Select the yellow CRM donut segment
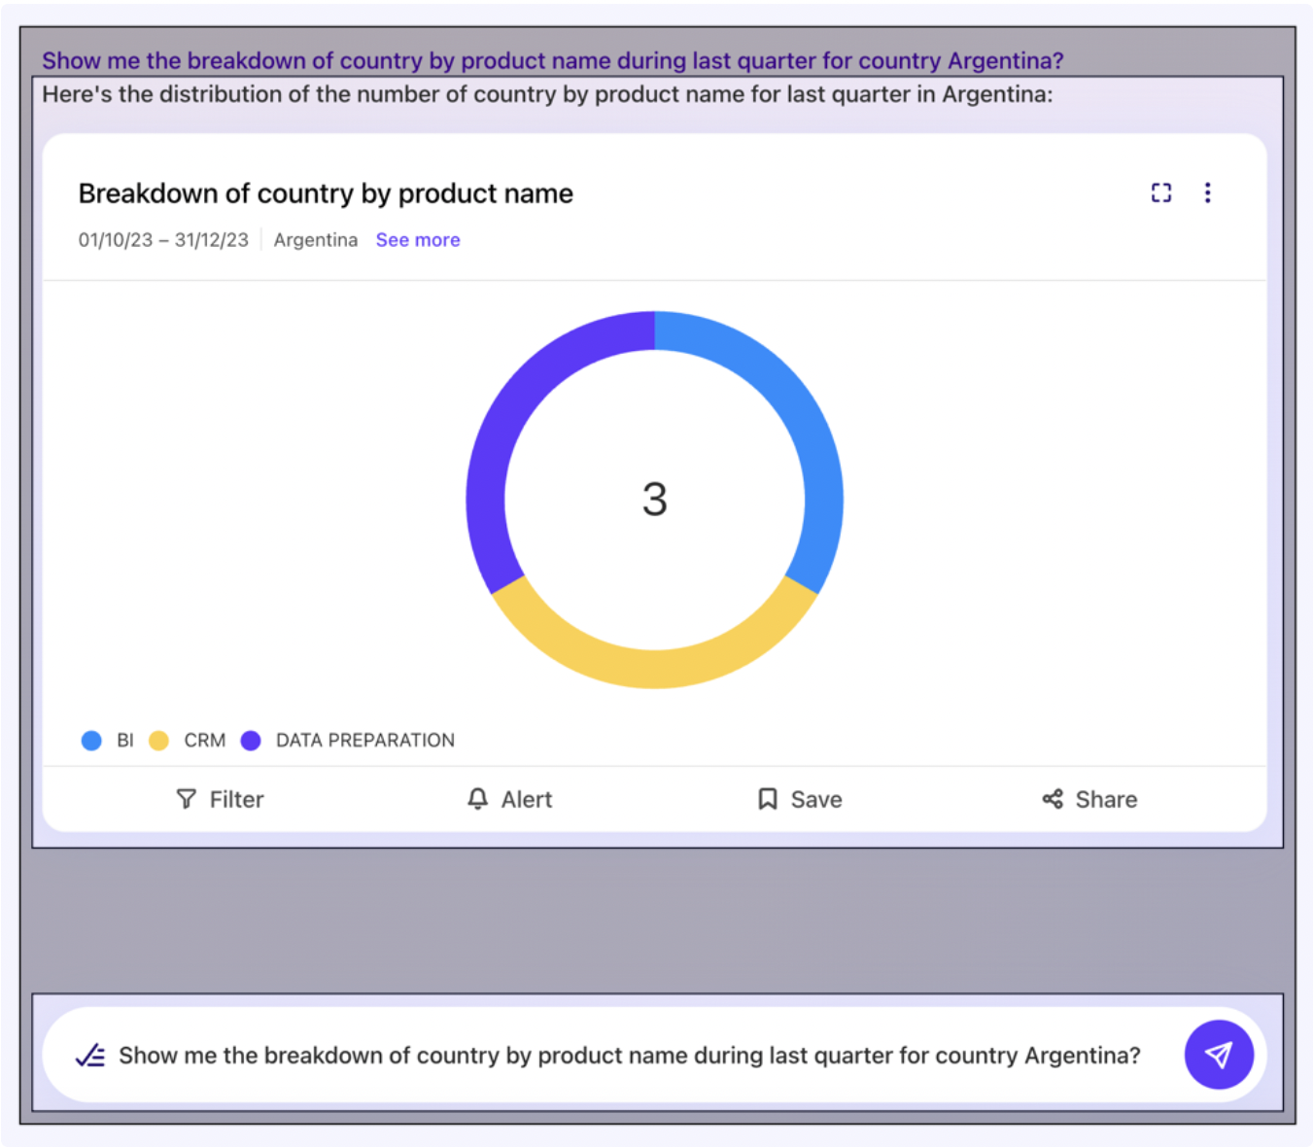The image size is (1314, 1147). click(654, 668)
